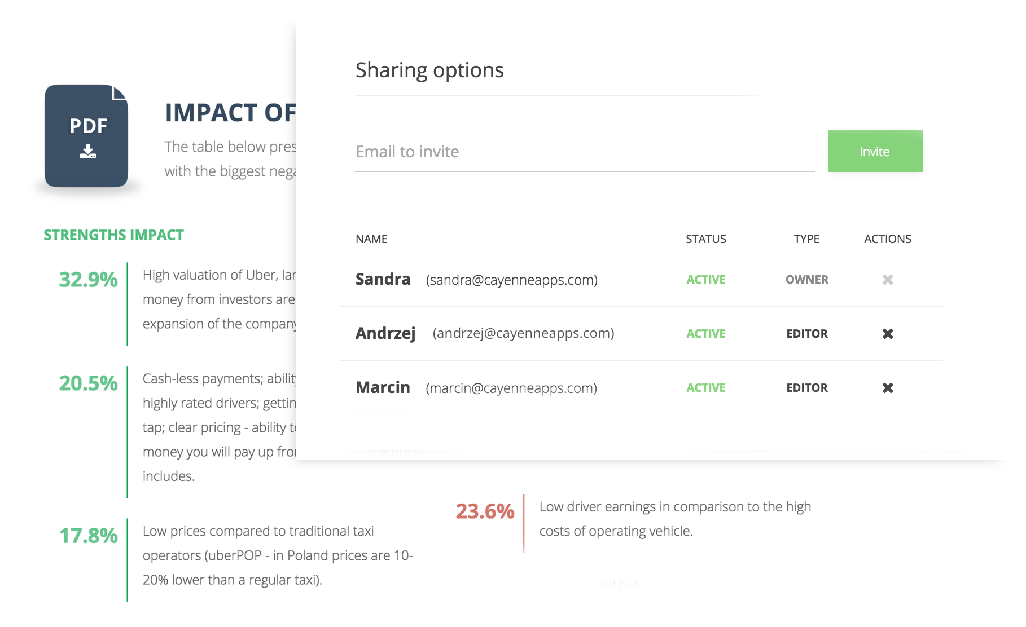The height and width of the screenshot is (627, 1026).
Task: Click the STATUS column header
Action: 705,239
